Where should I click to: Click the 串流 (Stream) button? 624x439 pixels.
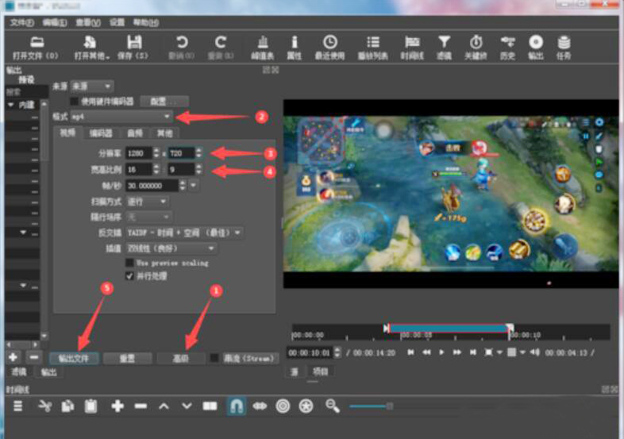(249, 358)
